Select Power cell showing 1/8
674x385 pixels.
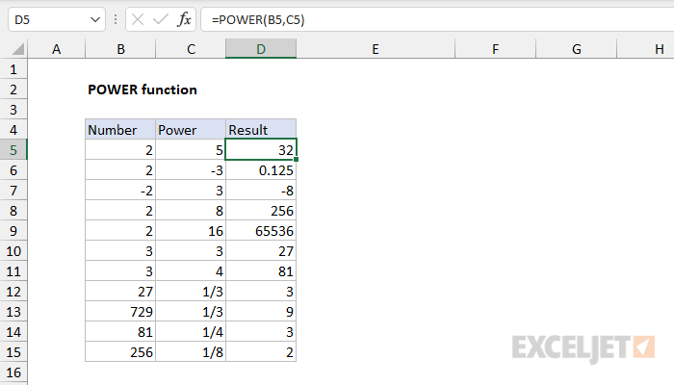click(x=191, y=352)
